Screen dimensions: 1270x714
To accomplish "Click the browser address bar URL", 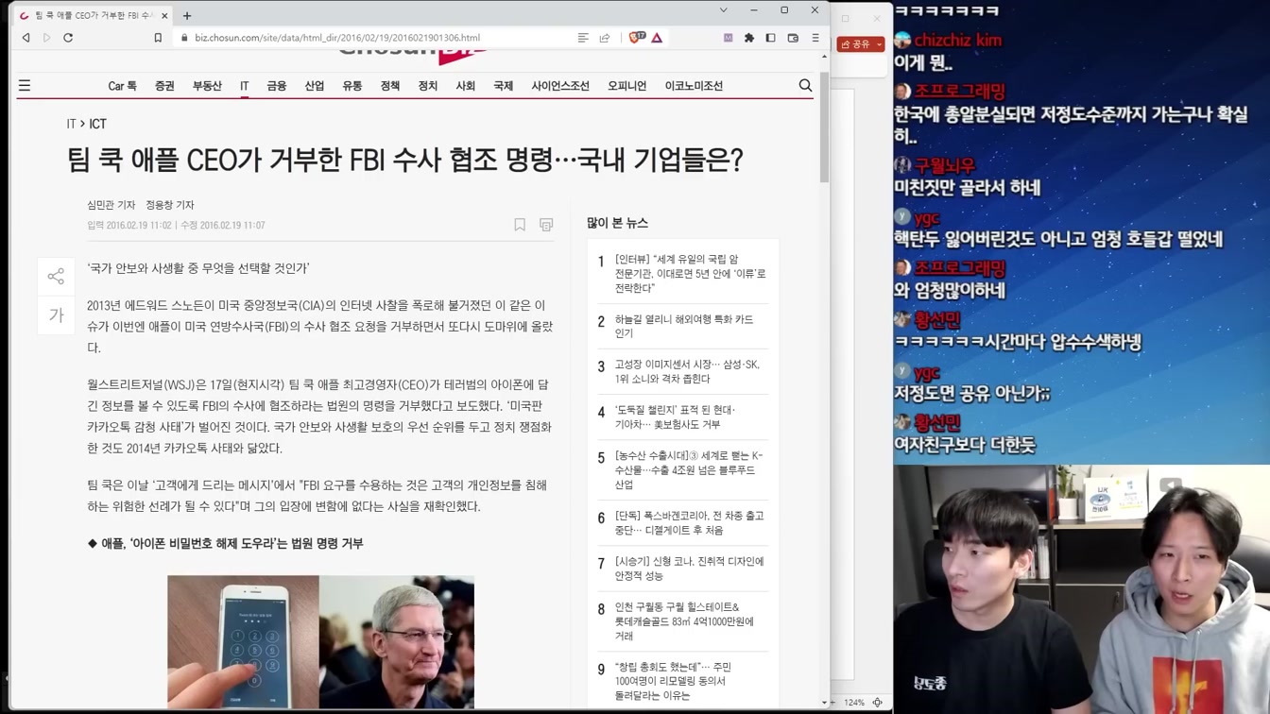I will tap(337, 38).
